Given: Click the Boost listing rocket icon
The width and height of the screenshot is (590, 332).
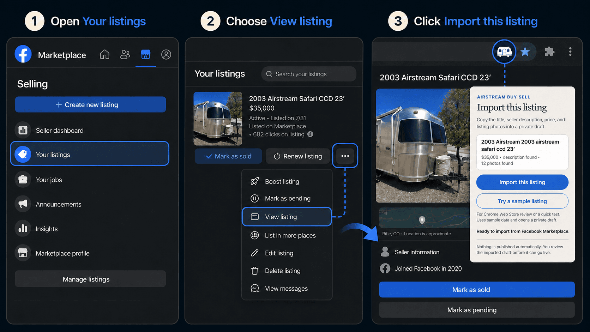Looking at the screenshot, I should click(254, 181).
